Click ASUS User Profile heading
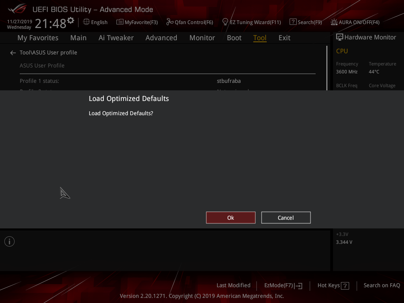Image resolution: width=404 pixels, height=303 pixels. pyautogui.click(x=42, y=65)
